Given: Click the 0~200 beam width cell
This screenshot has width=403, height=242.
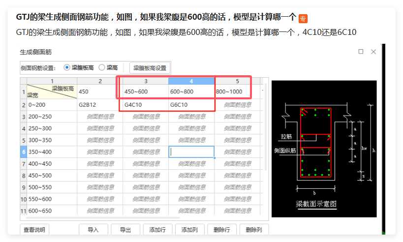Looking at the screenshot, I should (52, 105).
